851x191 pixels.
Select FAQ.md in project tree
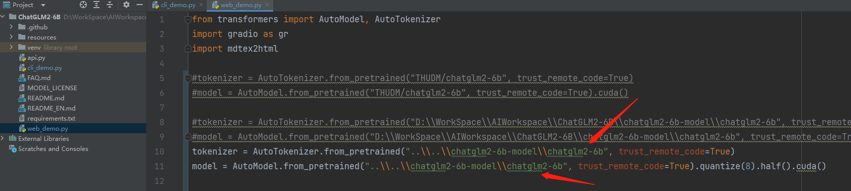pos(73,78)
